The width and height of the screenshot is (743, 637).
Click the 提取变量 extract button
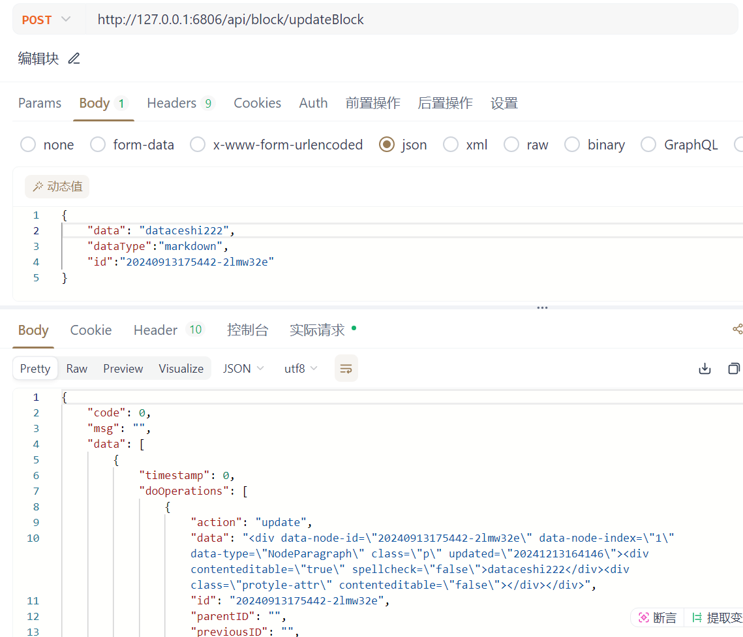click(x=716, y=617)
